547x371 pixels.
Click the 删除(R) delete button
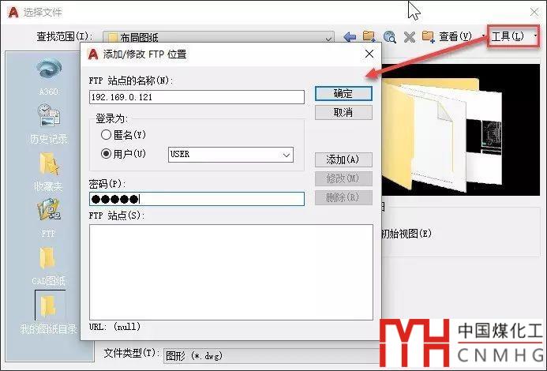click(x=343, y=197)
